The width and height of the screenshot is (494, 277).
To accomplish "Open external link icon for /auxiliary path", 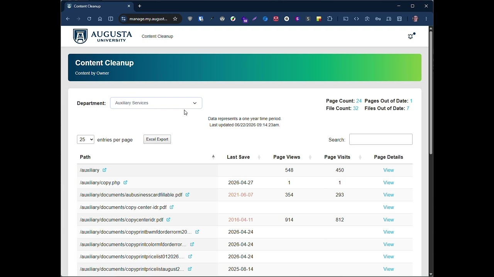I will click(x=105, y=170).
